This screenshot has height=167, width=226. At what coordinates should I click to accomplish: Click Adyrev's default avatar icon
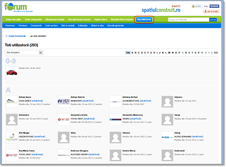point(167,102)
